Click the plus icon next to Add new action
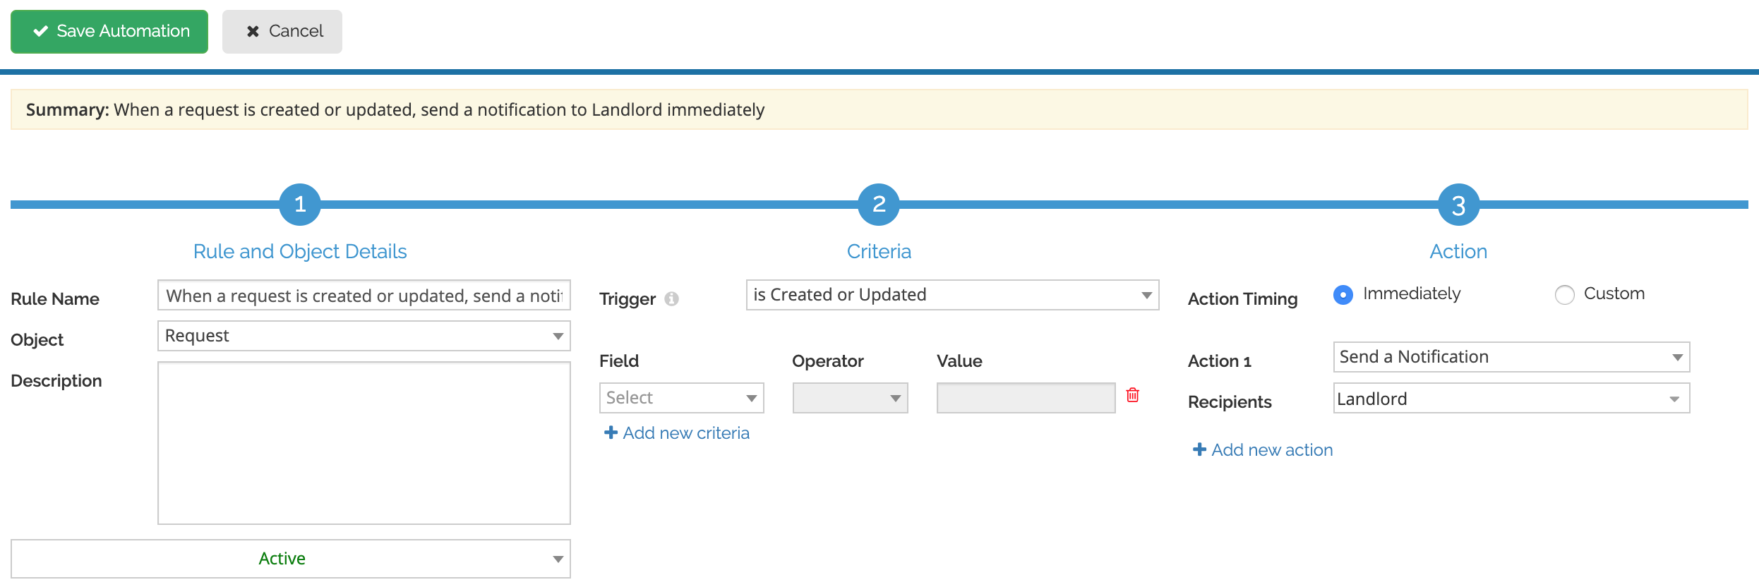This screenshot has height=587, width=1759. pyautogui.click(x=1199, y=449)
